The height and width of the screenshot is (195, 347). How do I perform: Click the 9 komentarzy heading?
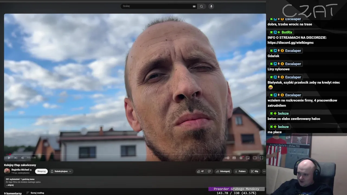(x=13, y=193)
